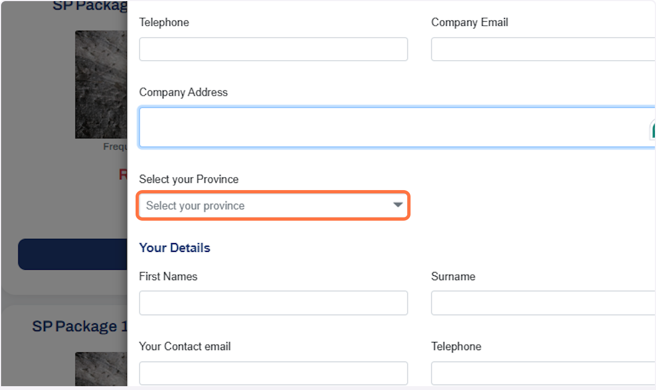Click the Select your Province label
The image size is (656, 390).
[x=189, y=179]
